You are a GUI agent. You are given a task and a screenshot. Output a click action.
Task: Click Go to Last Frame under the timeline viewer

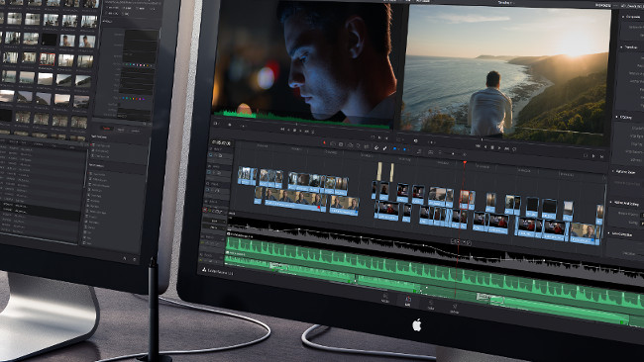pyautogui.click(x=507, y=148)
